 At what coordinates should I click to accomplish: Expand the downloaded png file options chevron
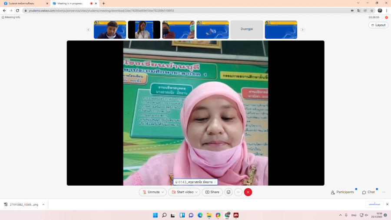tap(43, 204)
